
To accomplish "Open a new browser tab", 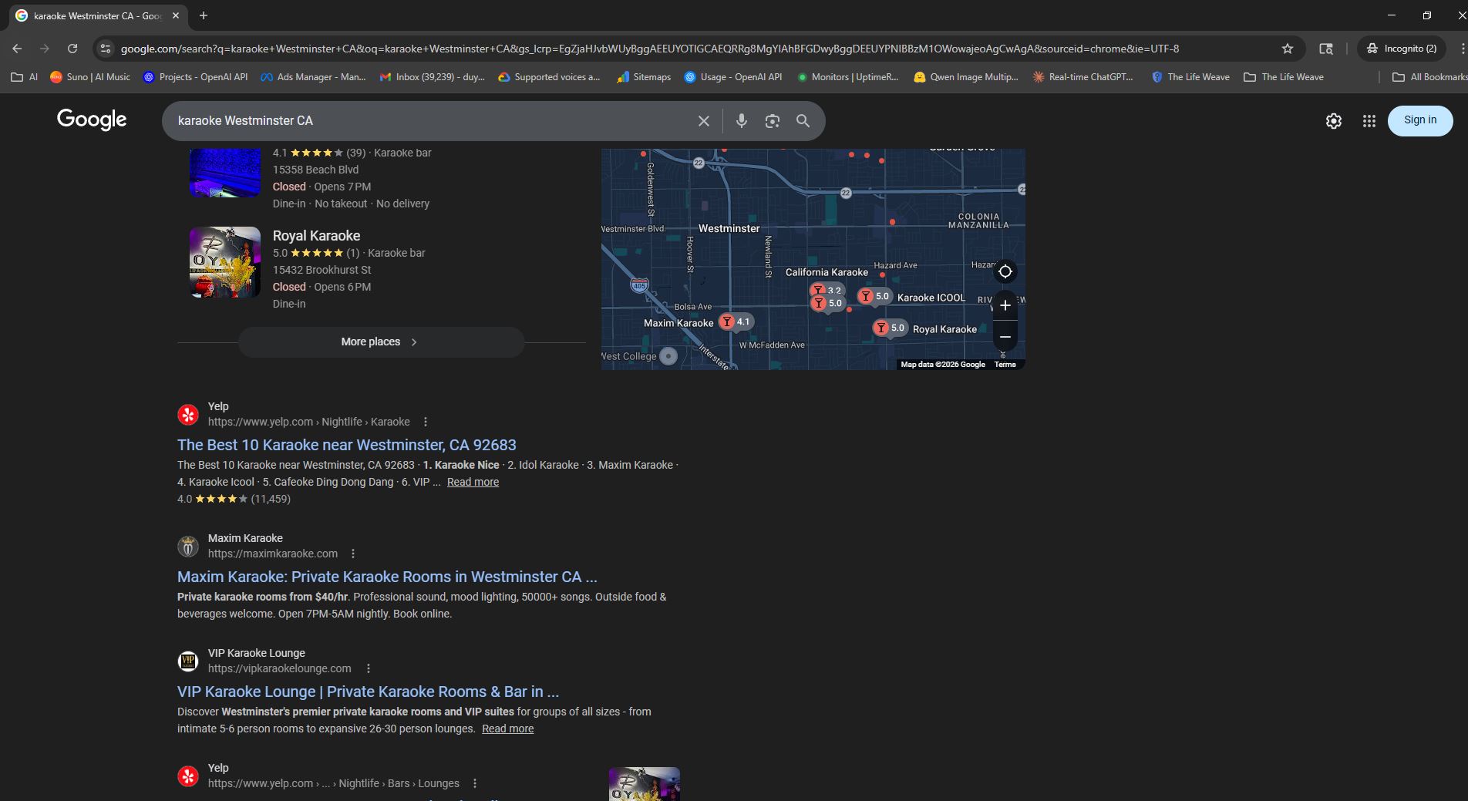I will point(204,15).
